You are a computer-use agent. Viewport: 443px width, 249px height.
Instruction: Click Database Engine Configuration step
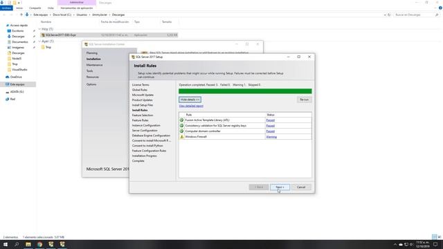point(151,136)
